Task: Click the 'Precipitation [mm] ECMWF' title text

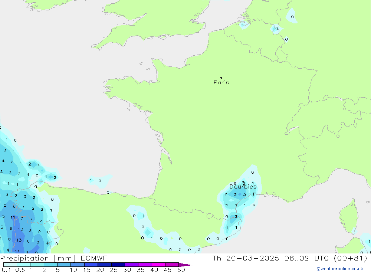Action: (54, 258)
